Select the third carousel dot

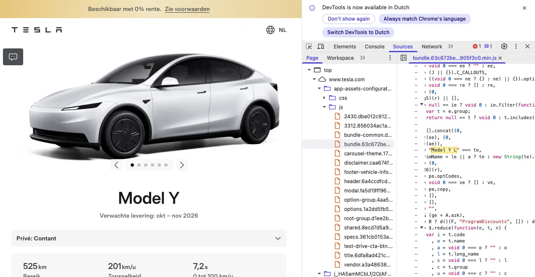coord(146,165)
